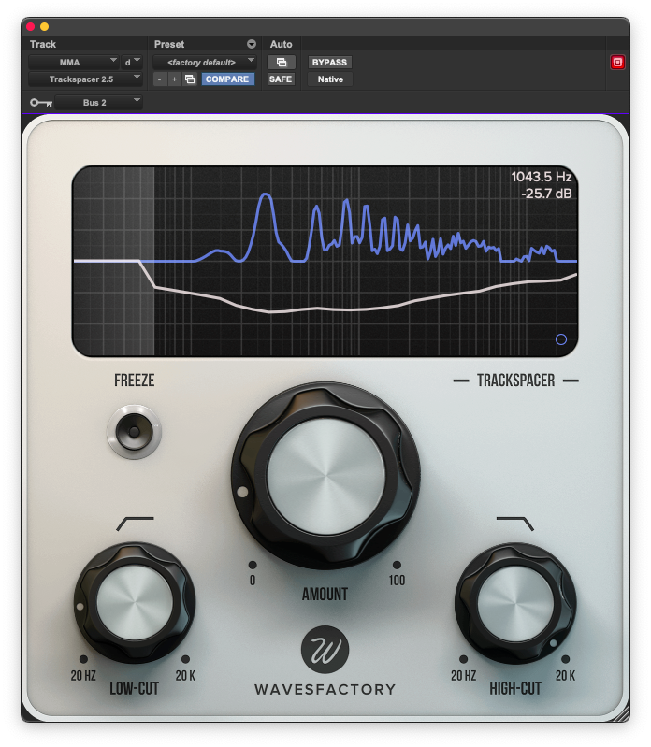Click the Native format button
Viewport: 651px width, 747px height.
330,79
